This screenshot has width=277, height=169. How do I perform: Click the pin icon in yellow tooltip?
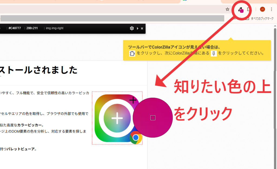[214, 53]
